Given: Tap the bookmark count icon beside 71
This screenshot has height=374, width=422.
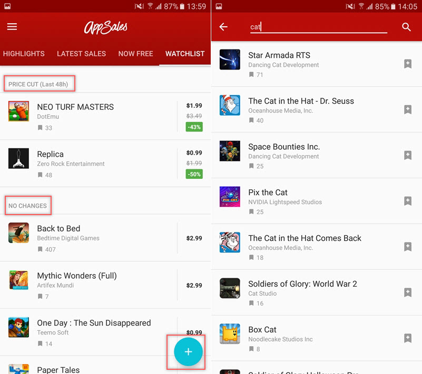Looking at the screenshot, I should point(251,74).
